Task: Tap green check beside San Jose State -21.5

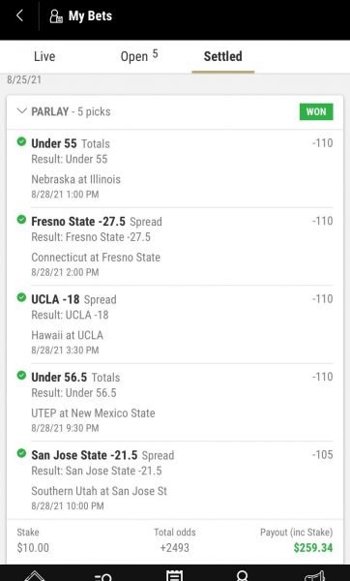Action: [22, 453]
